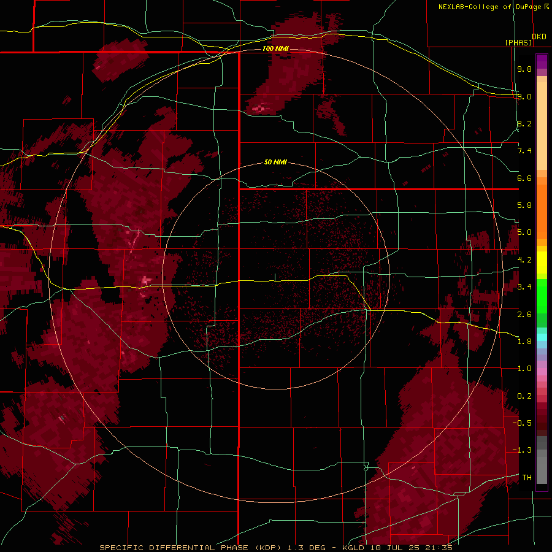Select the 9.0 value on the color scale

[x=524, y=96]
